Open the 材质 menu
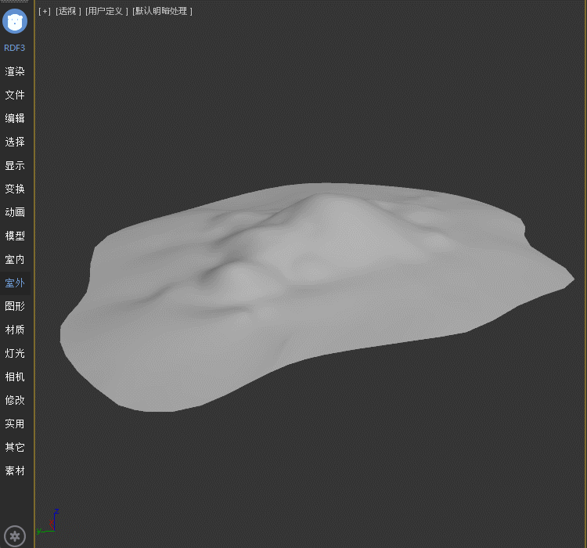Screen dimensions: 587x548 15,330
